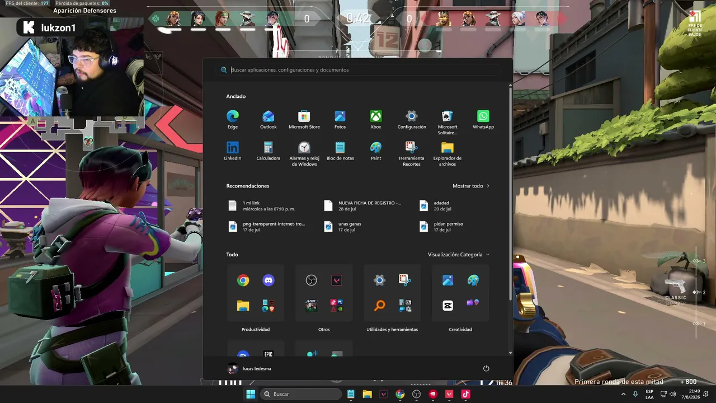Open Notepad from the taskbar
The width and height of the screenshot is (716, 403).
point(351,394)
